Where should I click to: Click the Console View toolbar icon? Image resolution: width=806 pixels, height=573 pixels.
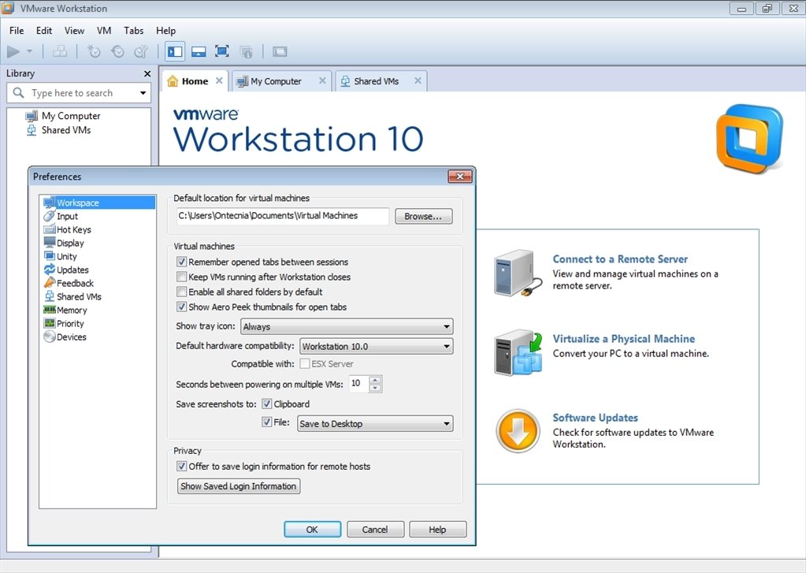click(280, 51)
